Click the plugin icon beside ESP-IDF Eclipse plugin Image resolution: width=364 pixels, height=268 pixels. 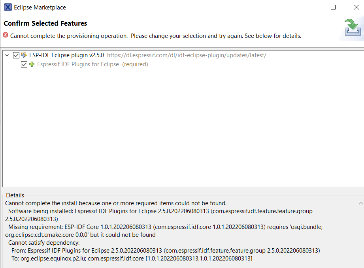pos(24,55)
